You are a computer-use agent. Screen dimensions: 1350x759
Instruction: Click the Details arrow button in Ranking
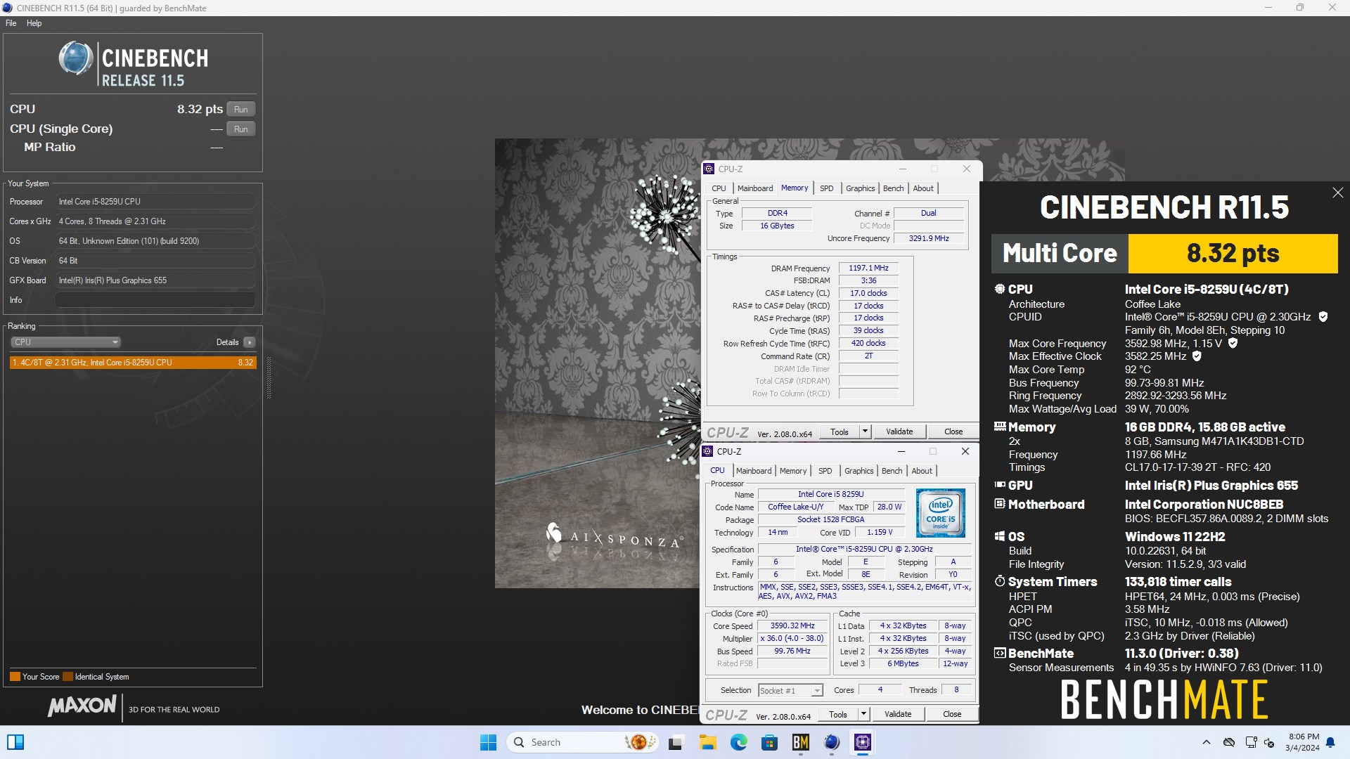point(250,342)
